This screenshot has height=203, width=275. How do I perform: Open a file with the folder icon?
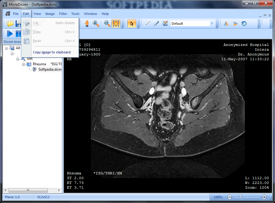pyautogui.click(x=10, y=24)
